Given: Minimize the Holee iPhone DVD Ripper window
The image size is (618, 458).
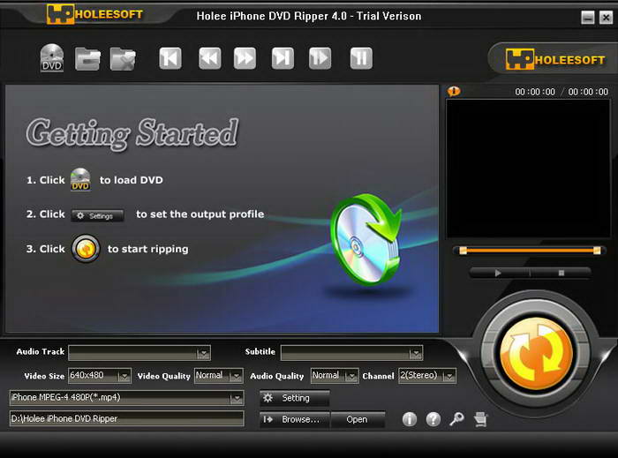Looking at the screenshot, I should coord(588,18).
